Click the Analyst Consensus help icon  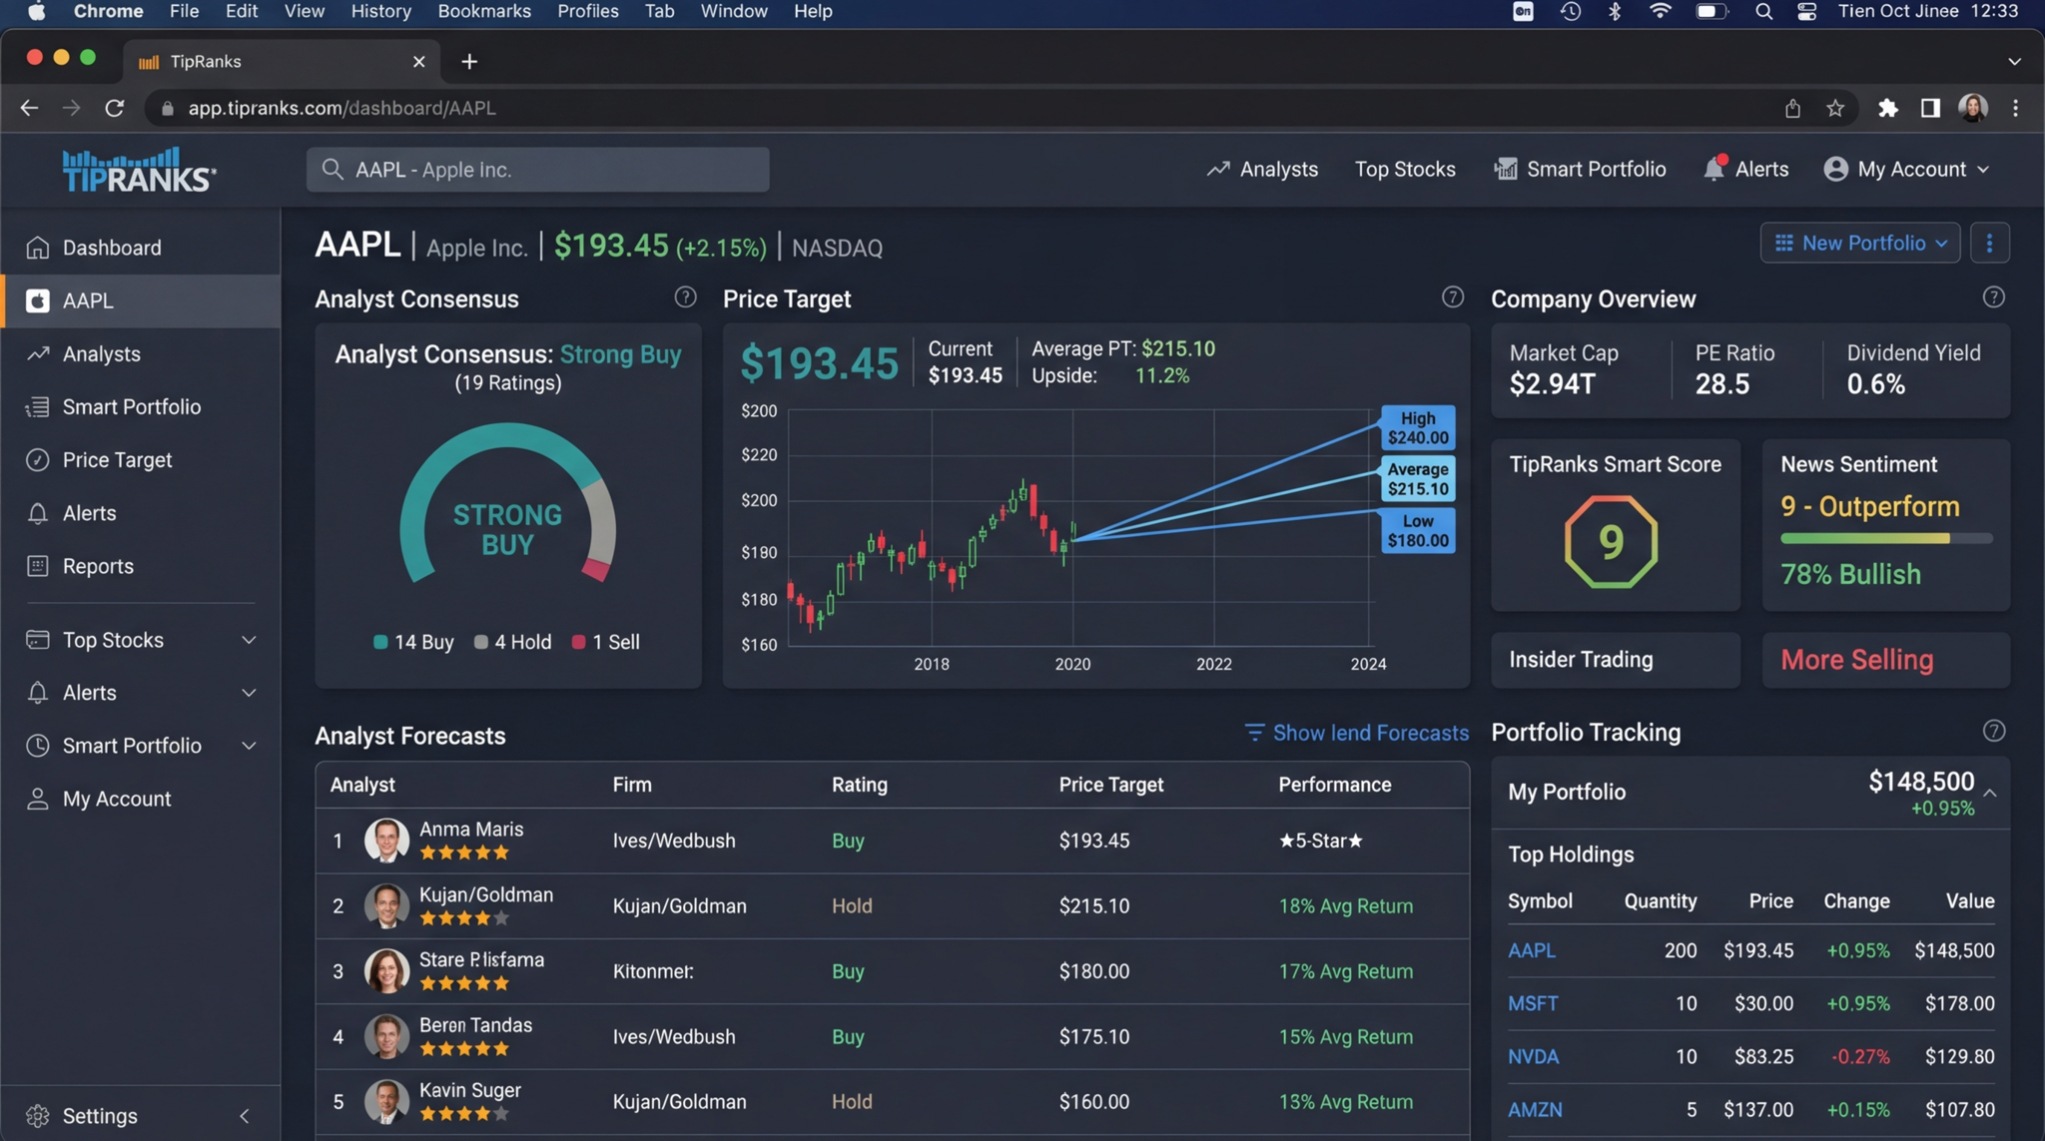tap(685, 297)
